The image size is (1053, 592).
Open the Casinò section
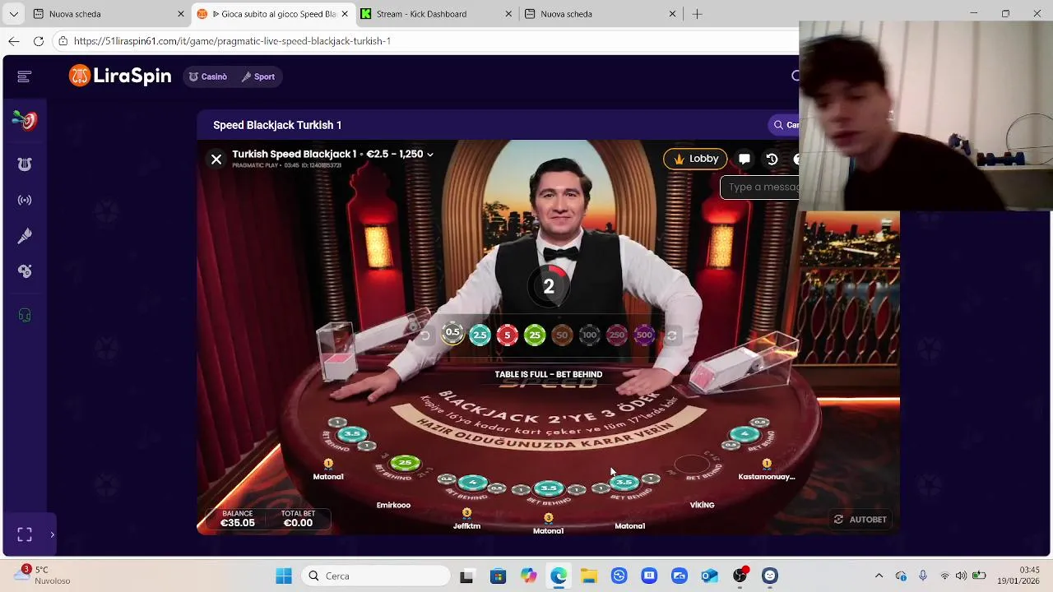[208, 76]
